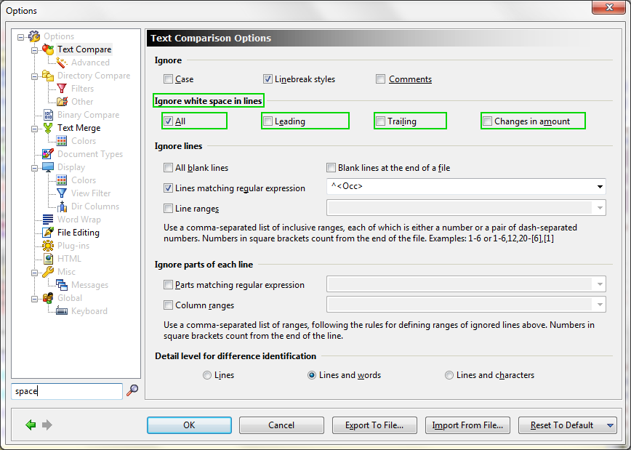Screen dimensions: 631x450
Task: Click the gray forward arrow
Action: pos(47,425)
